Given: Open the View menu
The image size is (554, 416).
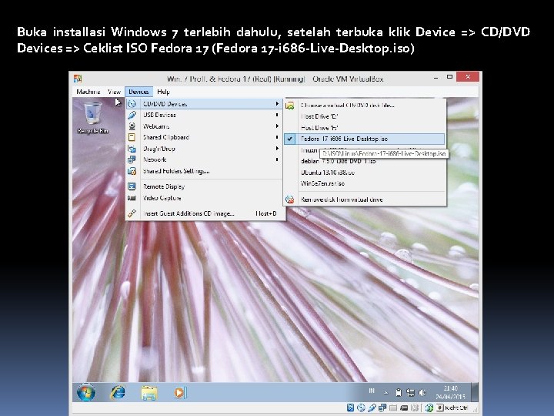Looking at the screenshot, I should coord(114,92).
